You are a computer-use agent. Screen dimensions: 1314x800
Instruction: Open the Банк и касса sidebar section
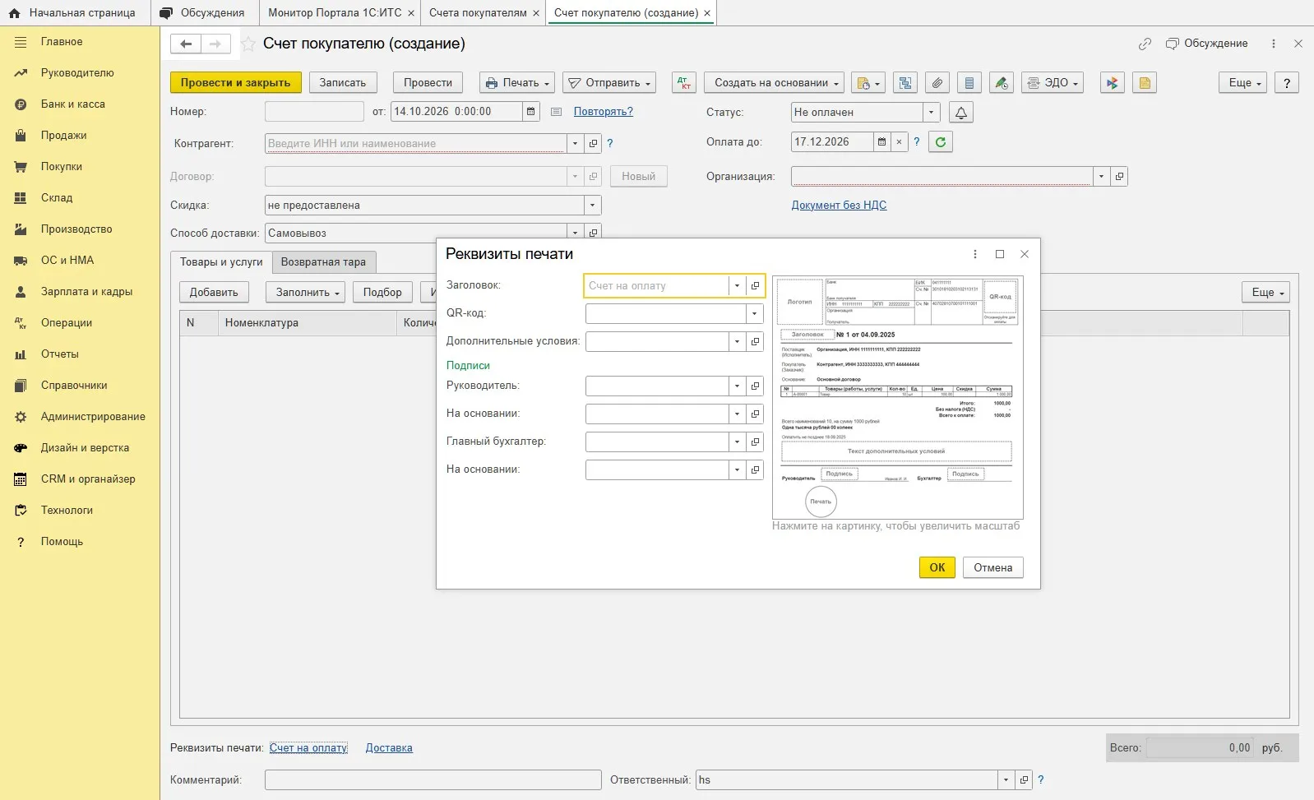[72, 104]
